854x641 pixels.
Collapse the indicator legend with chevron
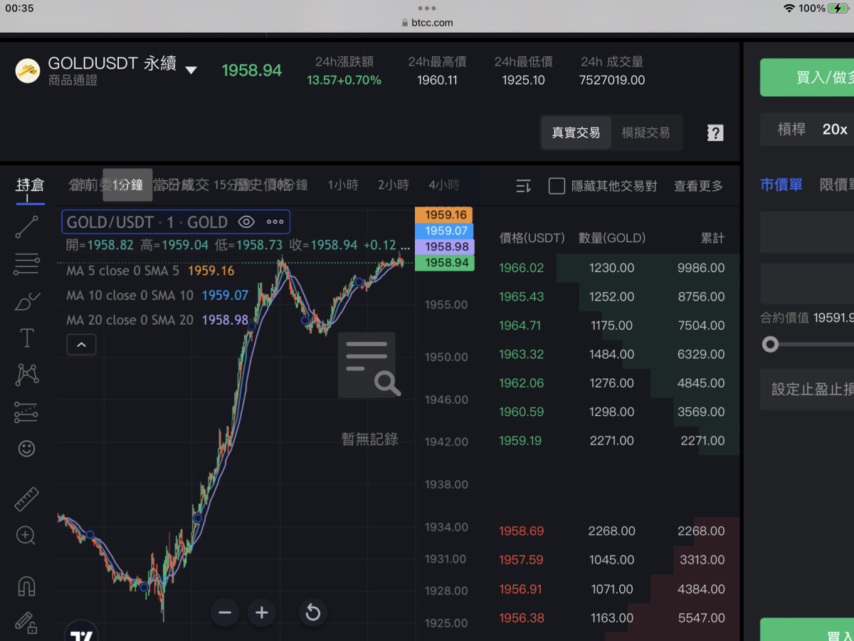[81, 345]
